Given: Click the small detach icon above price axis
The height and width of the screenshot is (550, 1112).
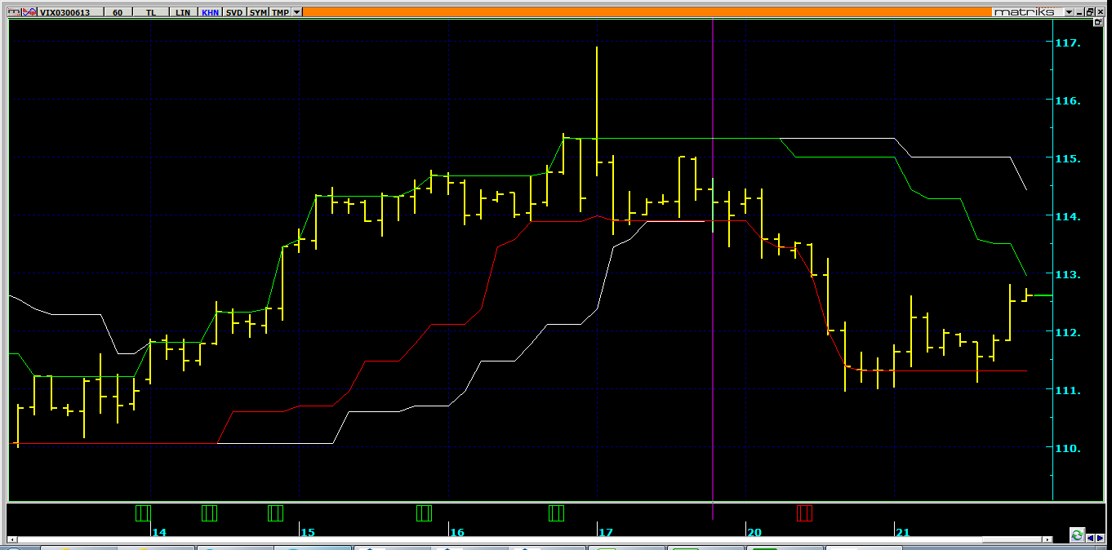Looking at the screenshot, I should pos(1097,22).
